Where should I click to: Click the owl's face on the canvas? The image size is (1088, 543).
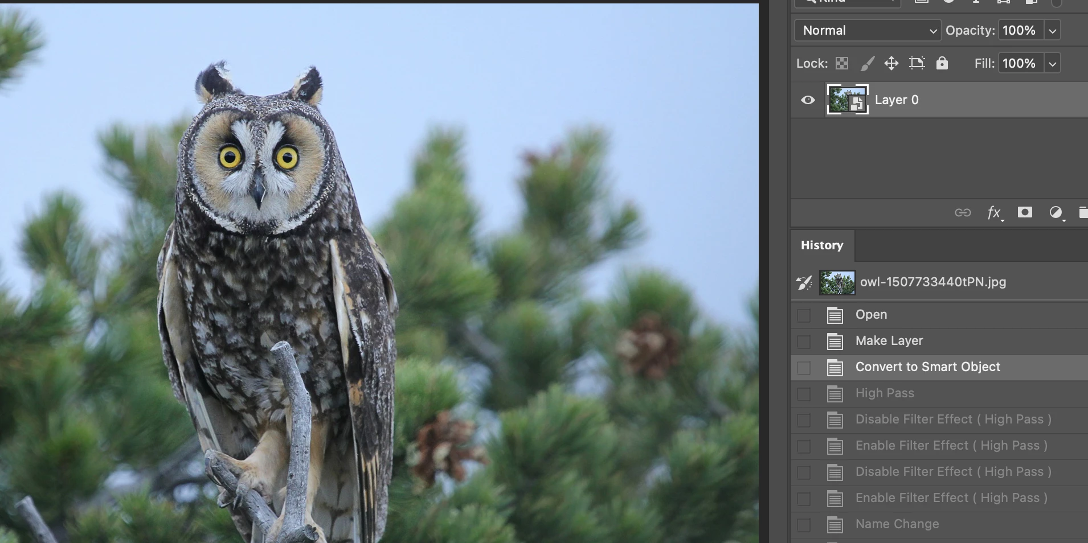pyautogui.click(x=259, y=165)
